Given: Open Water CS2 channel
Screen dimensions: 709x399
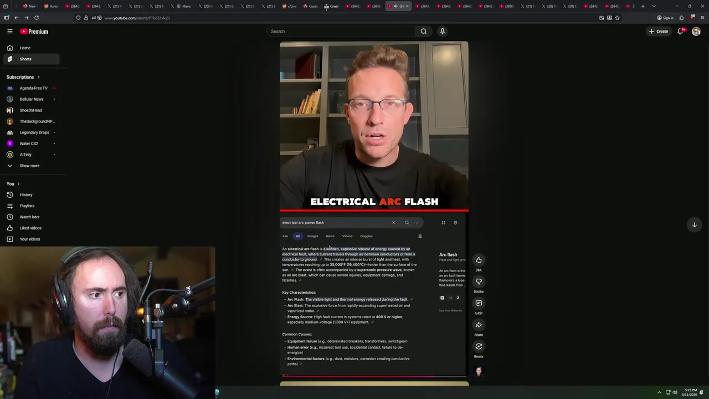Looking at the screenshot, I should 32,144.
